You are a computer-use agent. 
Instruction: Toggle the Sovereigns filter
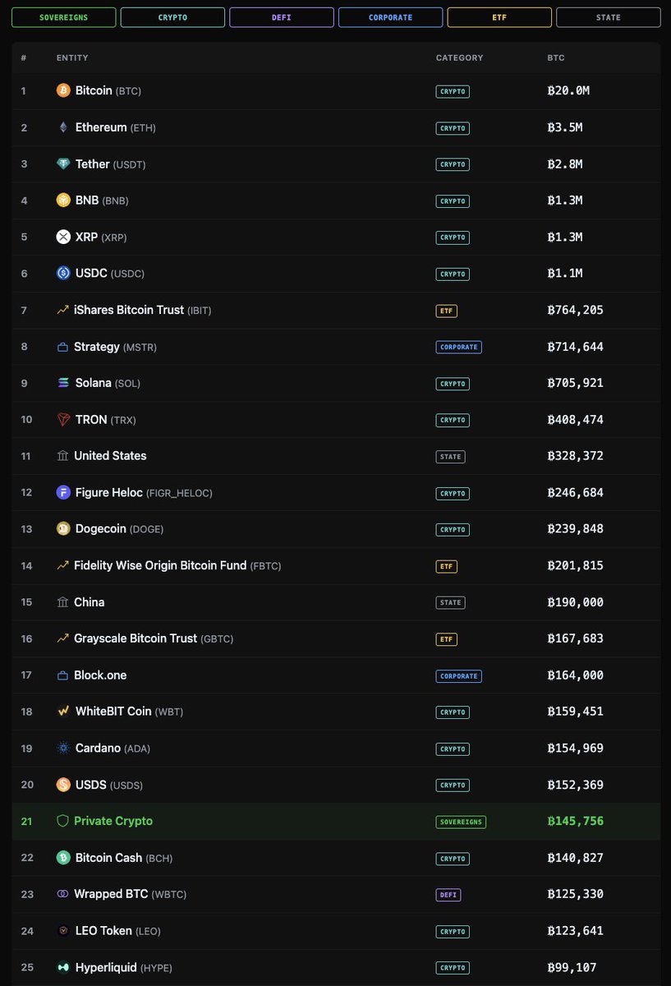tap(63, 17)
